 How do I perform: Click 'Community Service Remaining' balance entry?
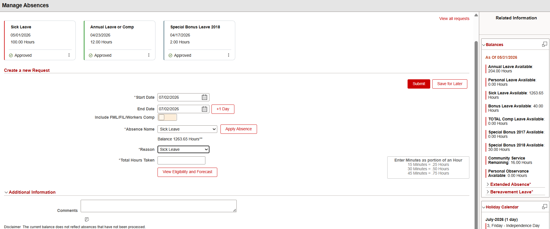pos(510,160)
